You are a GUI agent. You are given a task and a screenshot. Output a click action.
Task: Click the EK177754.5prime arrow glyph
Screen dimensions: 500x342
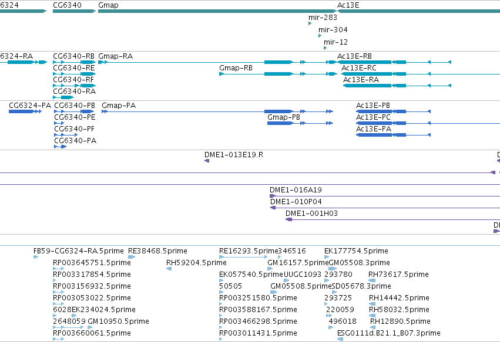[x=327, y=257]
